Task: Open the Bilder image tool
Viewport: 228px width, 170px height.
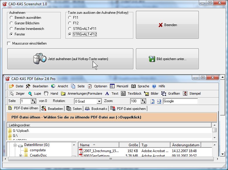Action: [x=147, y=93]
